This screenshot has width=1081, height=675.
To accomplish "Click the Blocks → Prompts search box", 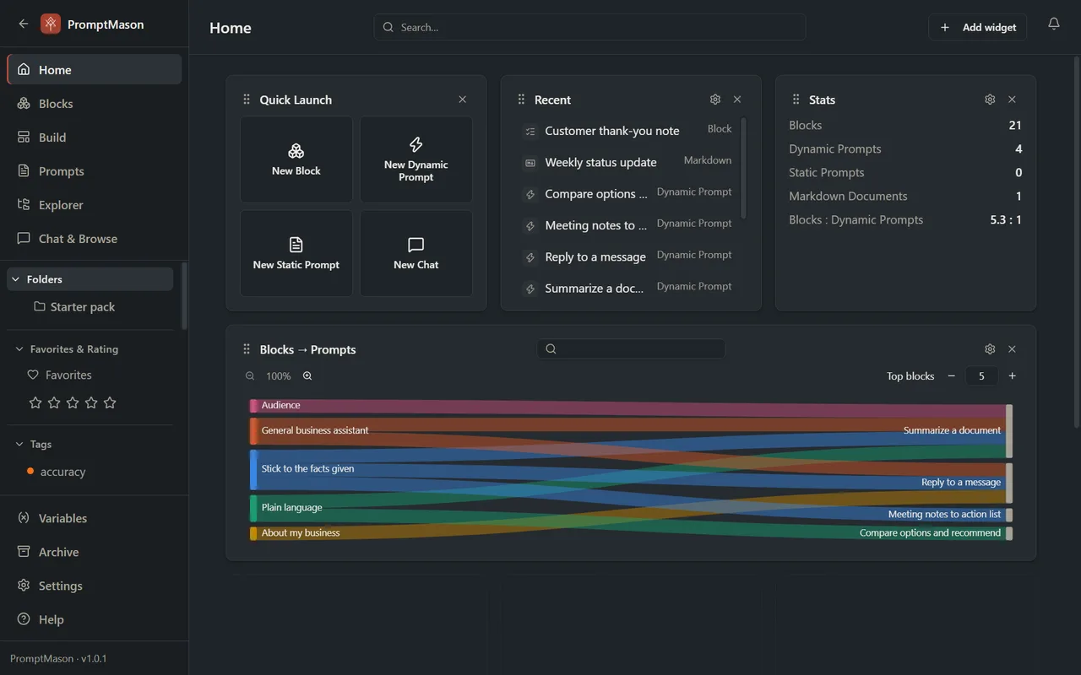I will [x=631, y=349].
